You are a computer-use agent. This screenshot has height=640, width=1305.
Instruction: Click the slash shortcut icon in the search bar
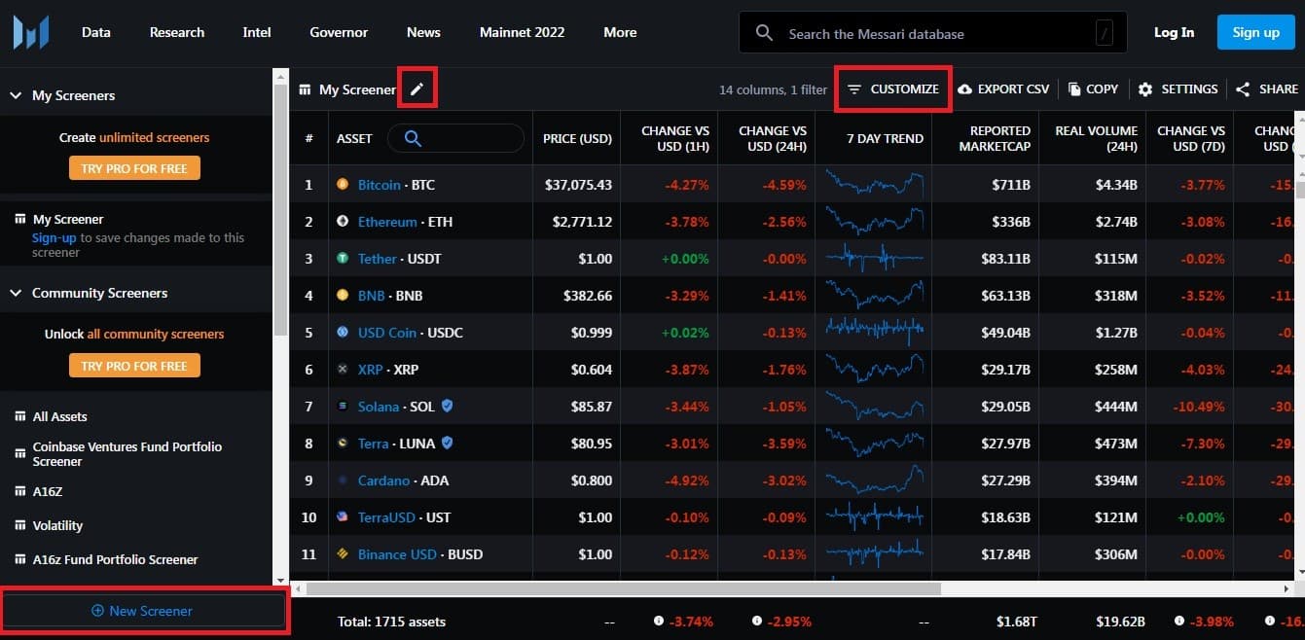(x=1104, y=33)
